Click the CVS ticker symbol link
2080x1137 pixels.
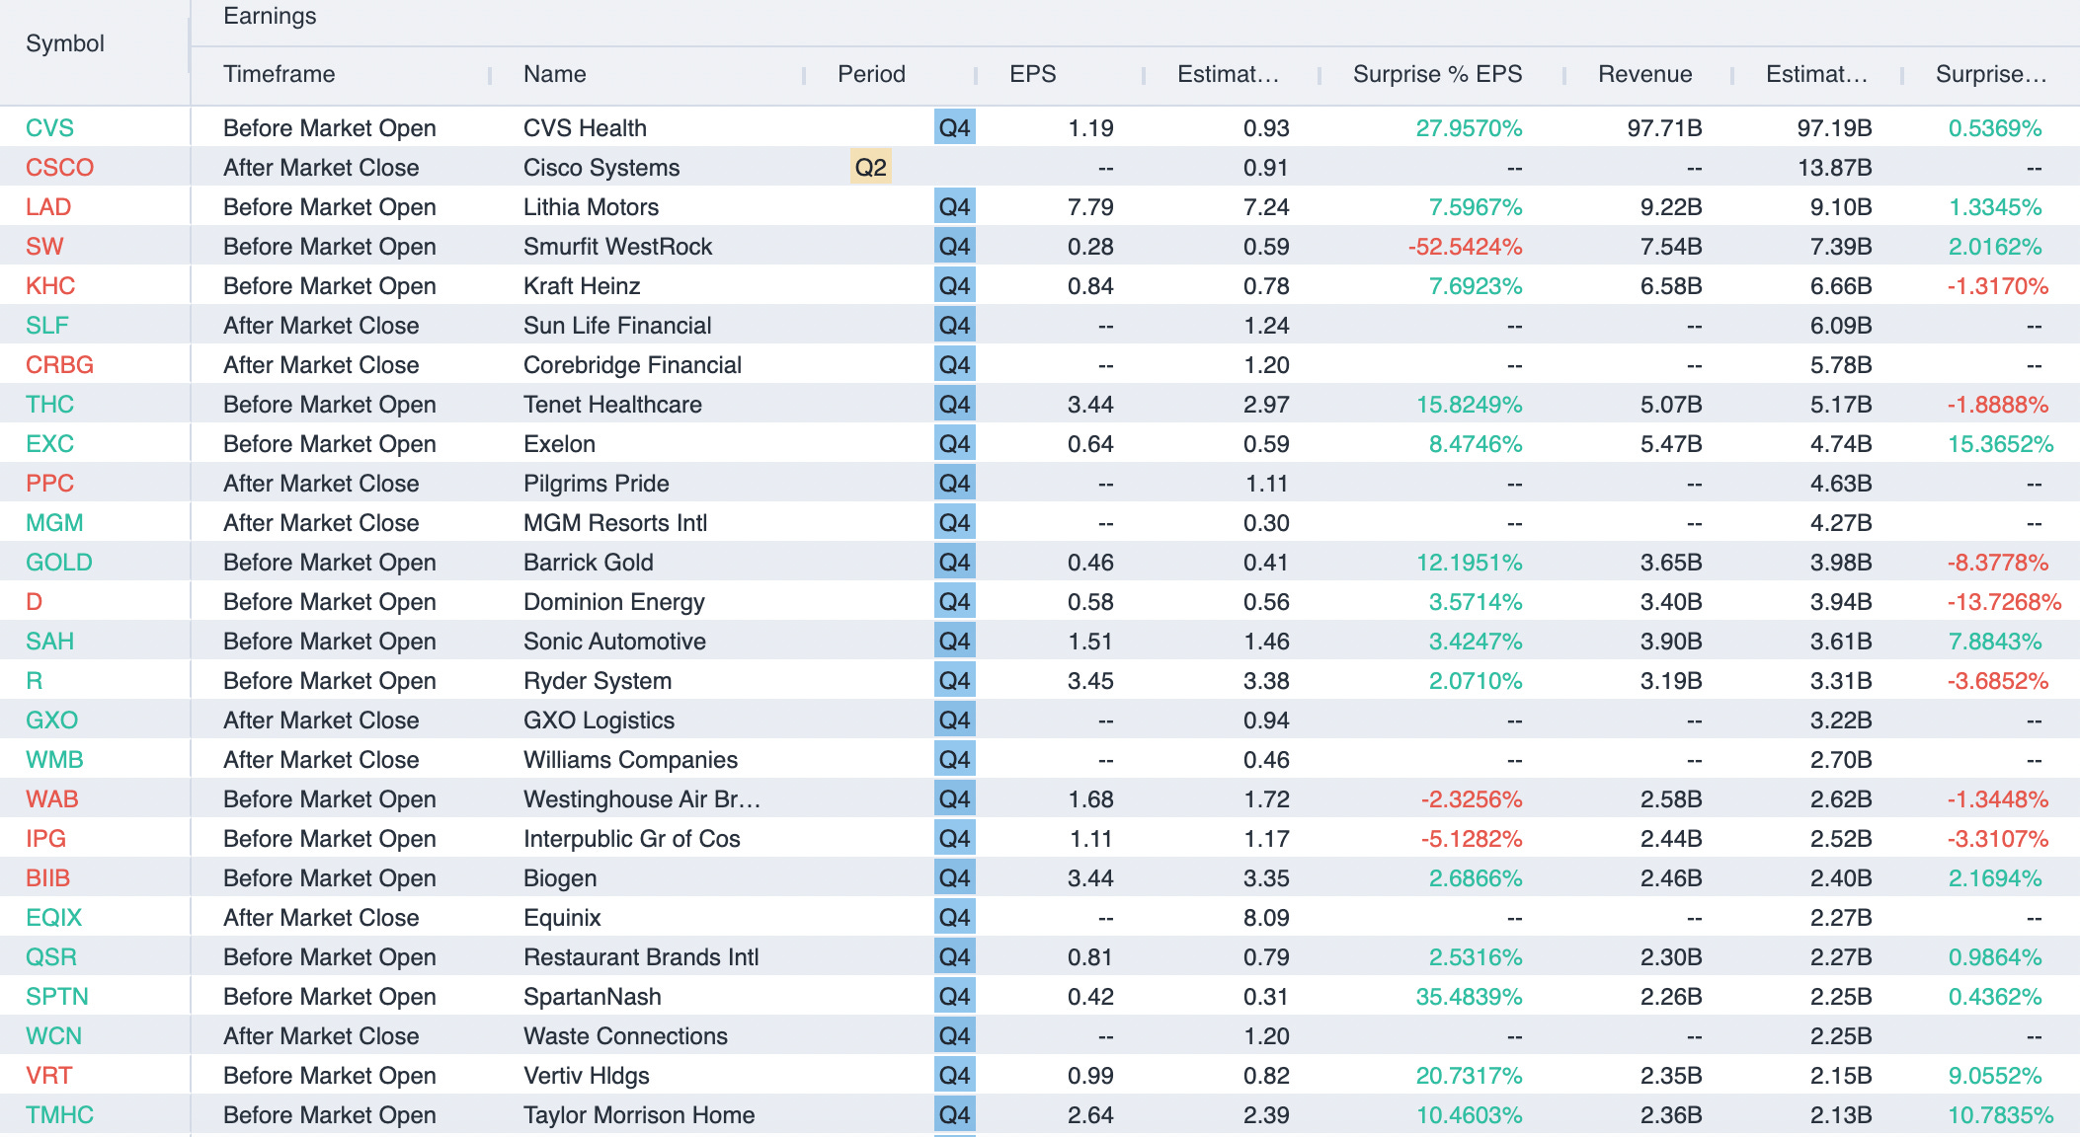[49, 128]
